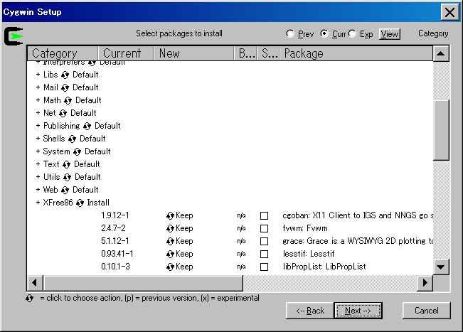Click the Category column header

(x=63, y=53)
